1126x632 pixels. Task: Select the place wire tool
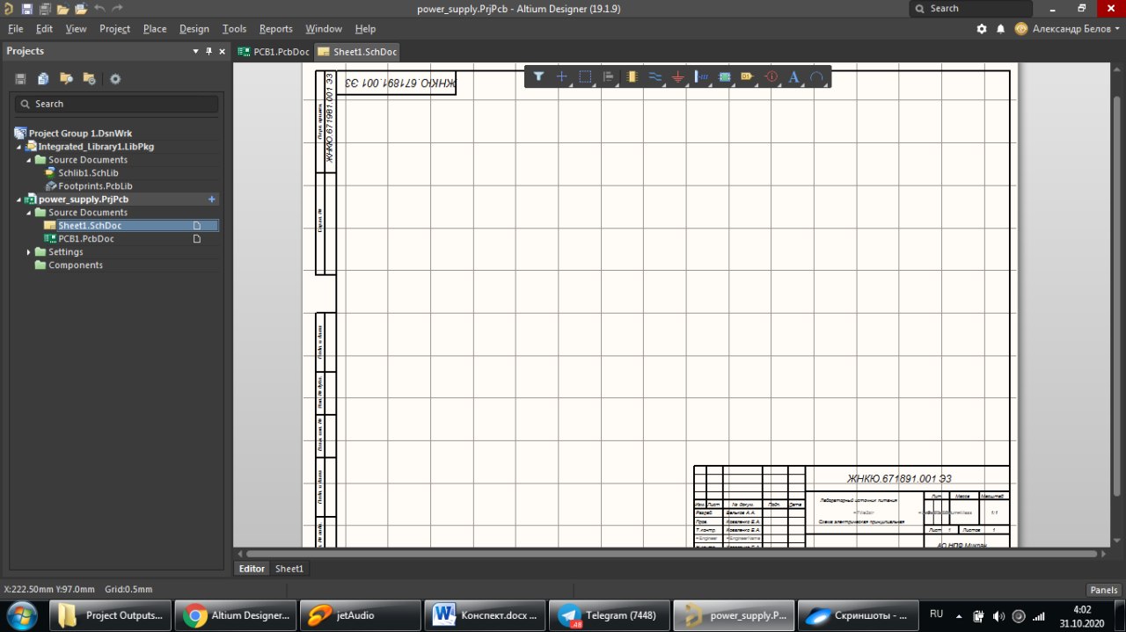(655, 76)
